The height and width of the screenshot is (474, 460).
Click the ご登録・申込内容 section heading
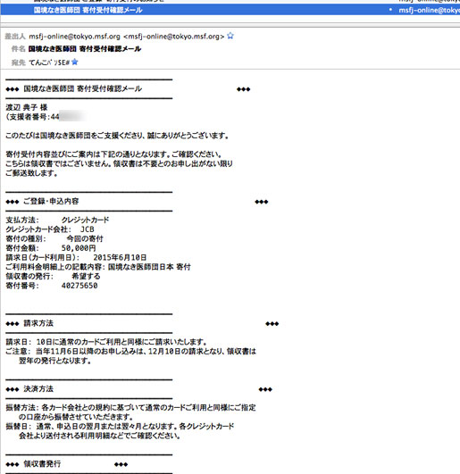tap(51, 202)
